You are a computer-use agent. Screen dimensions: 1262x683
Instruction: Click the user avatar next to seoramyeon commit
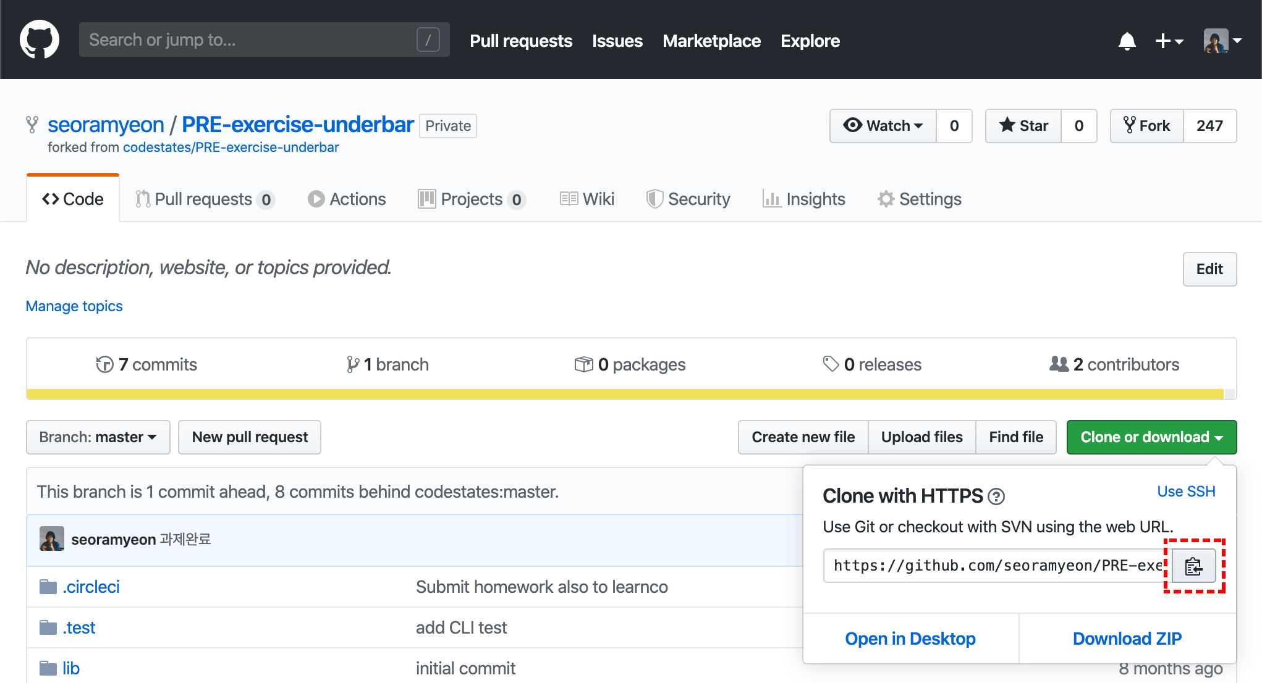(x=52, y=539)
